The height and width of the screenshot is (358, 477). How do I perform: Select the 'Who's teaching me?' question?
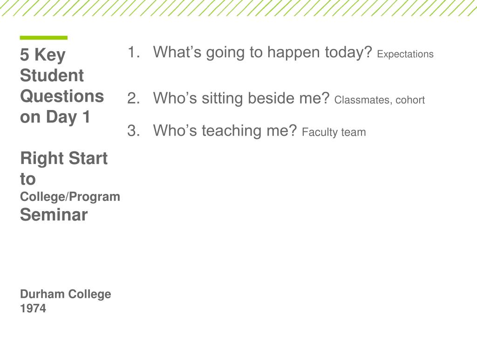pyautogui.click(x=225, y=131)
